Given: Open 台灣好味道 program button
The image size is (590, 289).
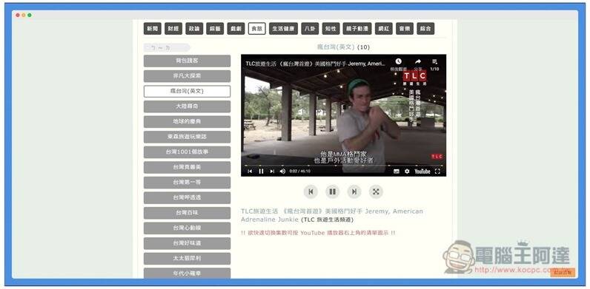Looking at the screenshot, I should (187, 243).
